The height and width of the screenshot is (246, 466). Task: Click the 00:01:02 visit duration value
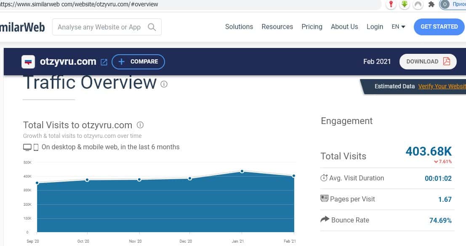coord(438,178)
